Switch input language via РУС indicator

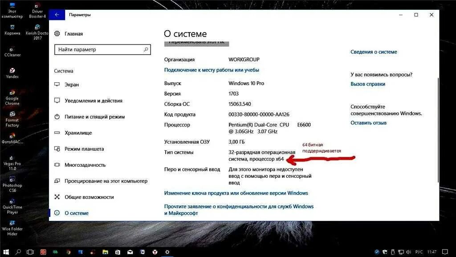tap(419, 252)
